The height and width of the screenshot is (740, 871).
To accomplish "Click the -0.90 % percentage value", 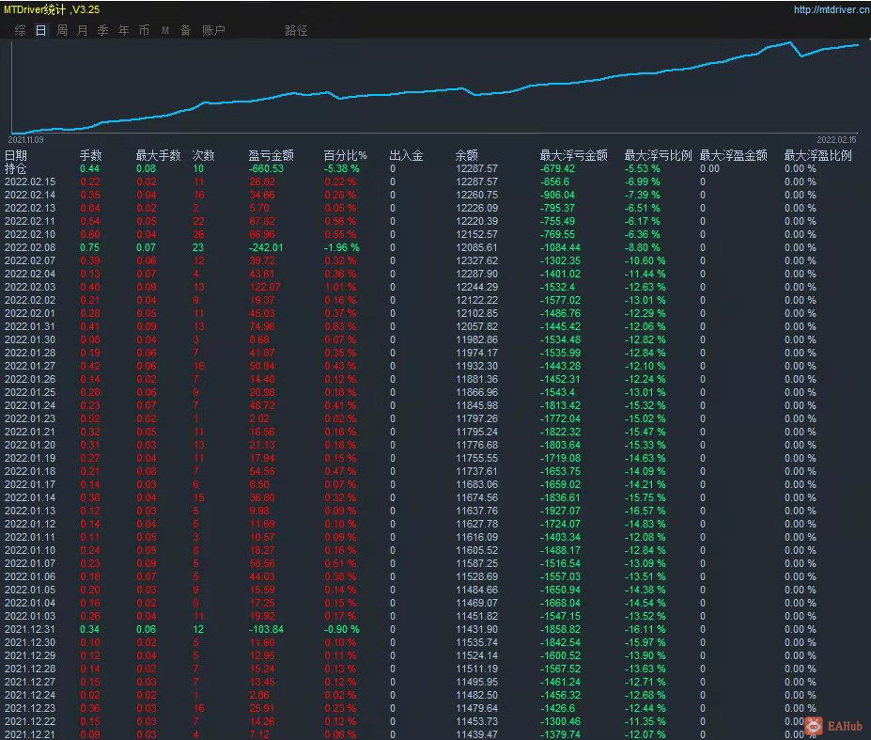I will pos(342,629).
